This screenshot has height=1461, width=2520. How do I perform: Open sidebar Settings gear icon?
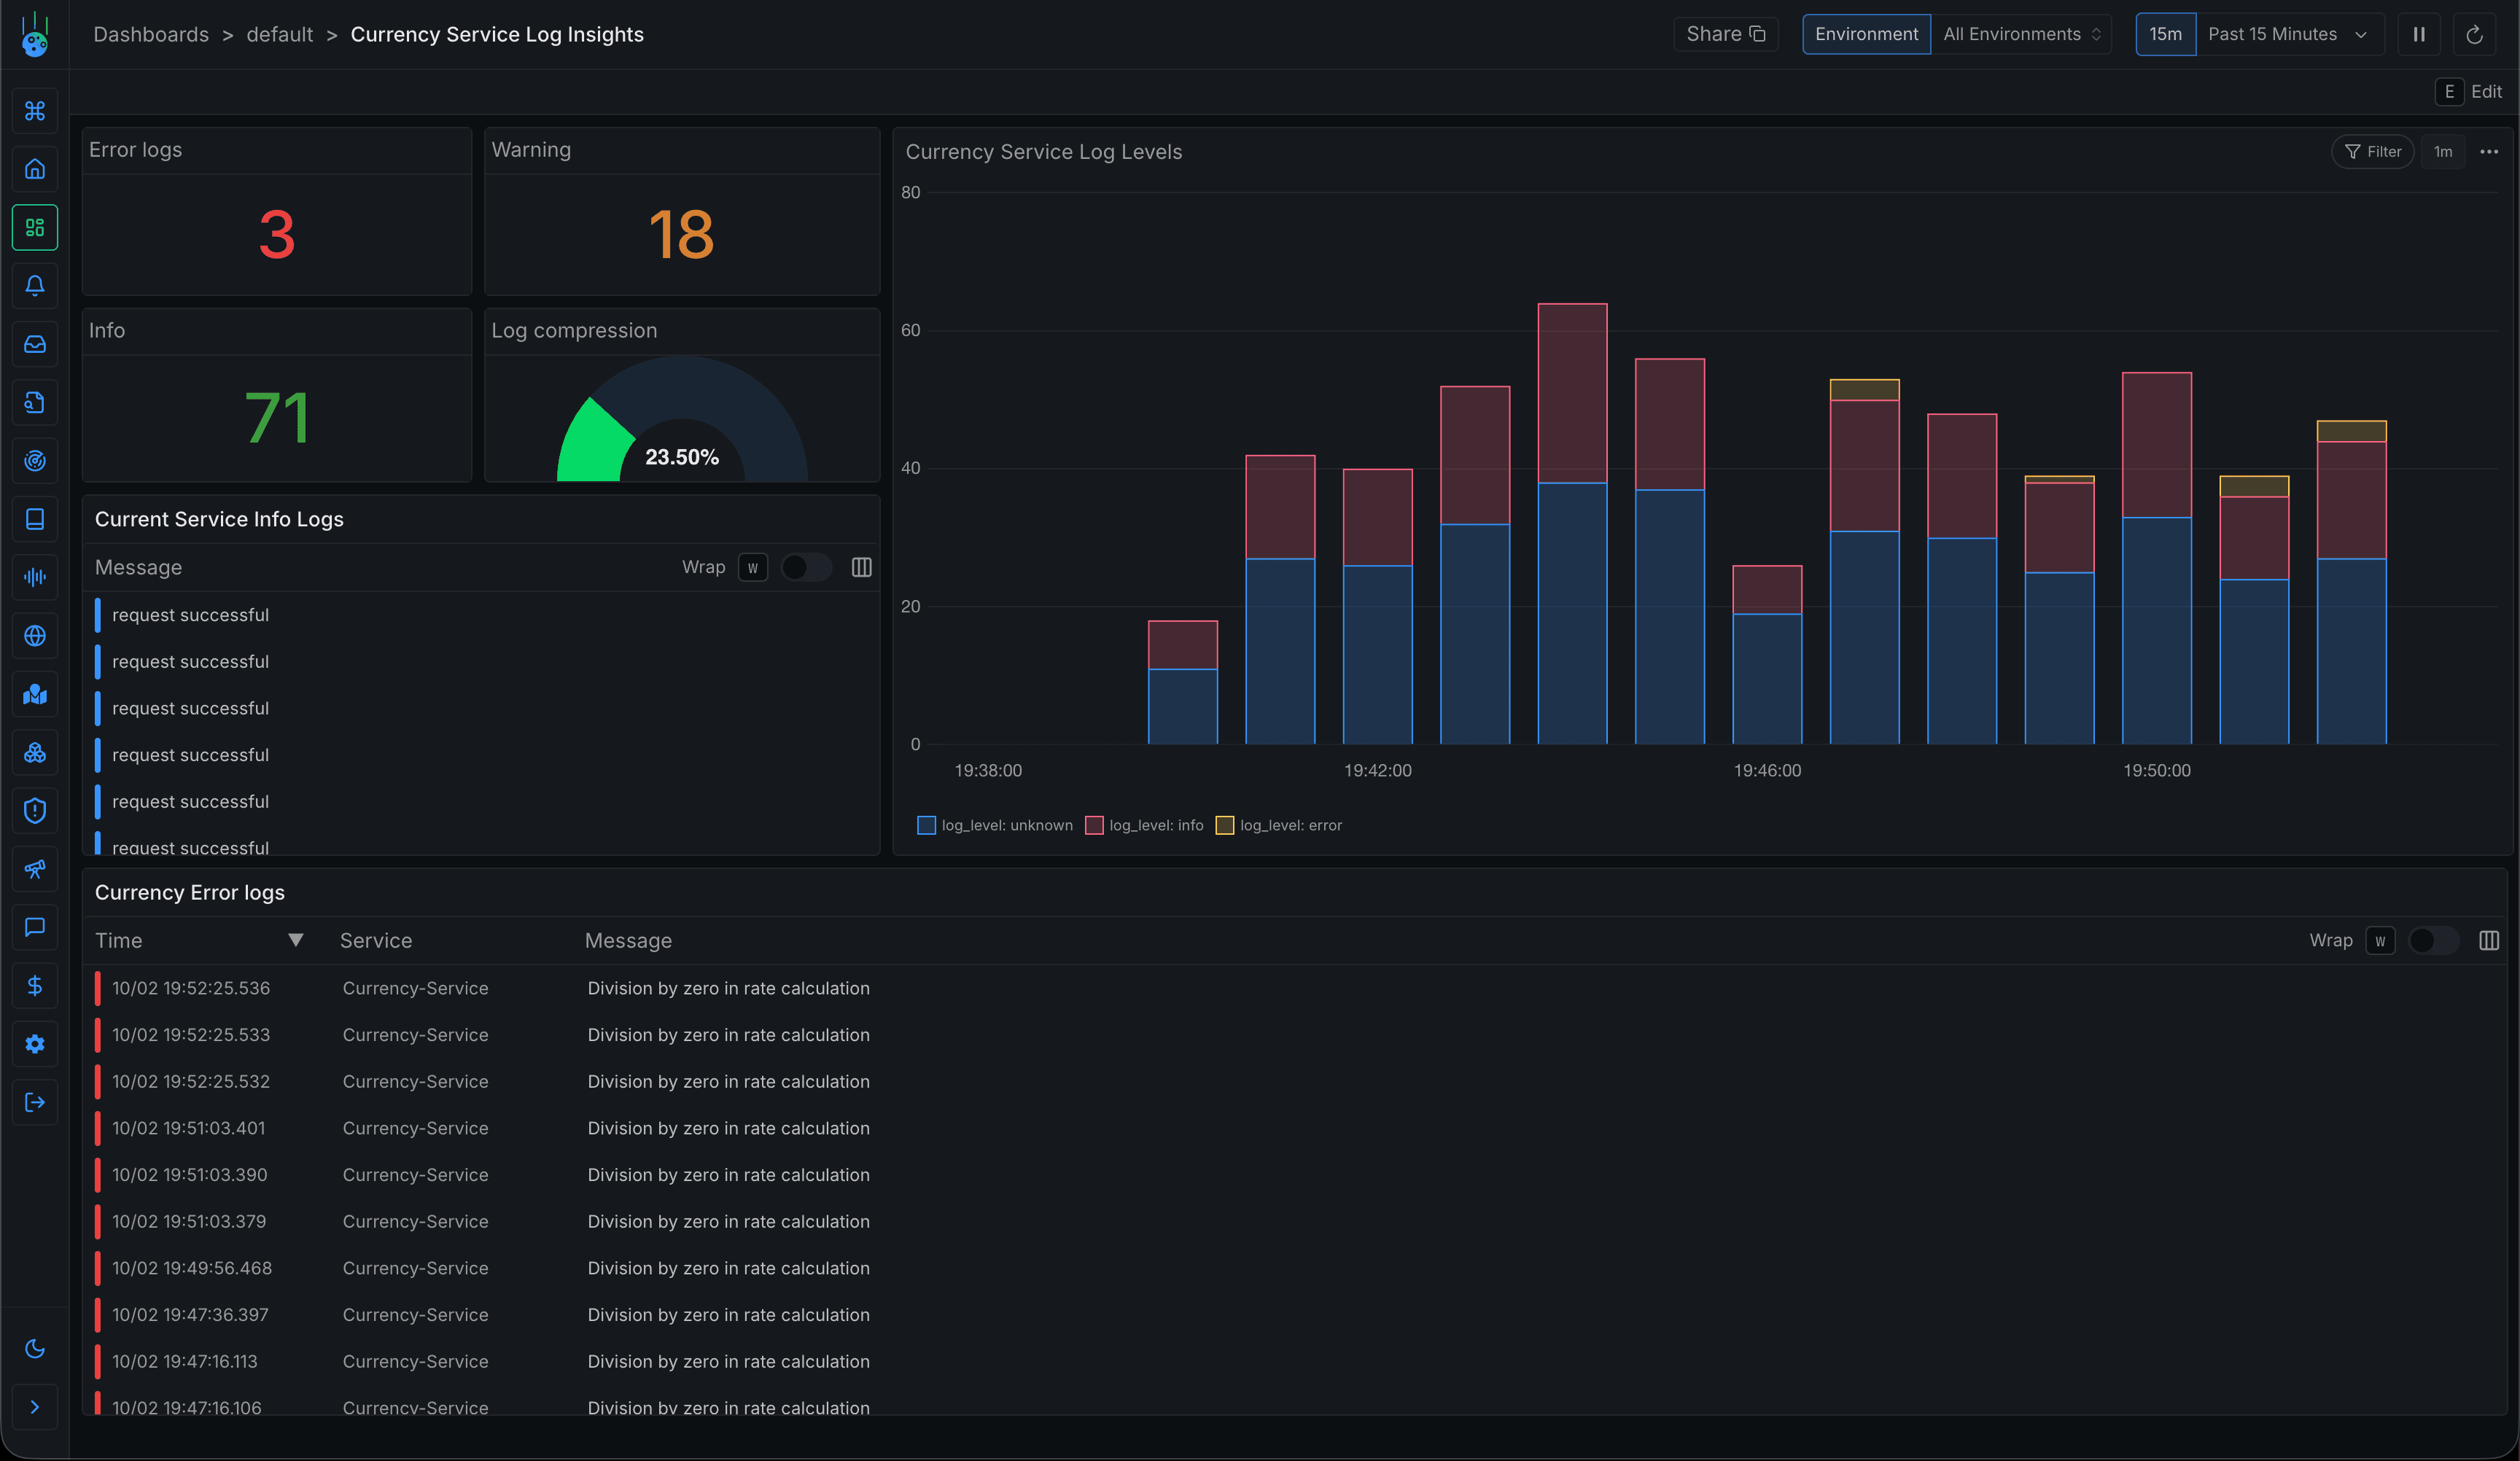click(35, 1044)
